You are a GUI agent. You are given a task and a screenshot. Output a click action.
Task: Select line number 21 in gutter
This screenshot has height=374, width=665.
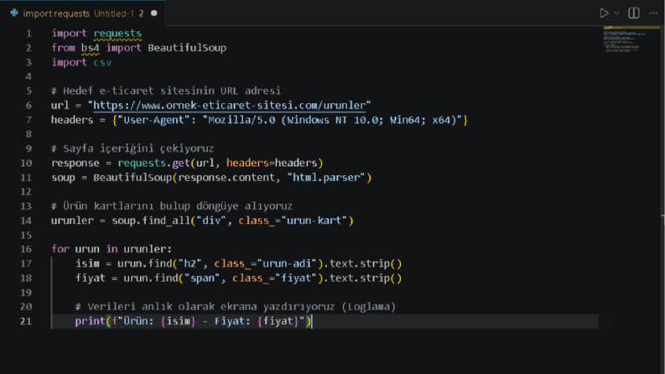[26, 321]
